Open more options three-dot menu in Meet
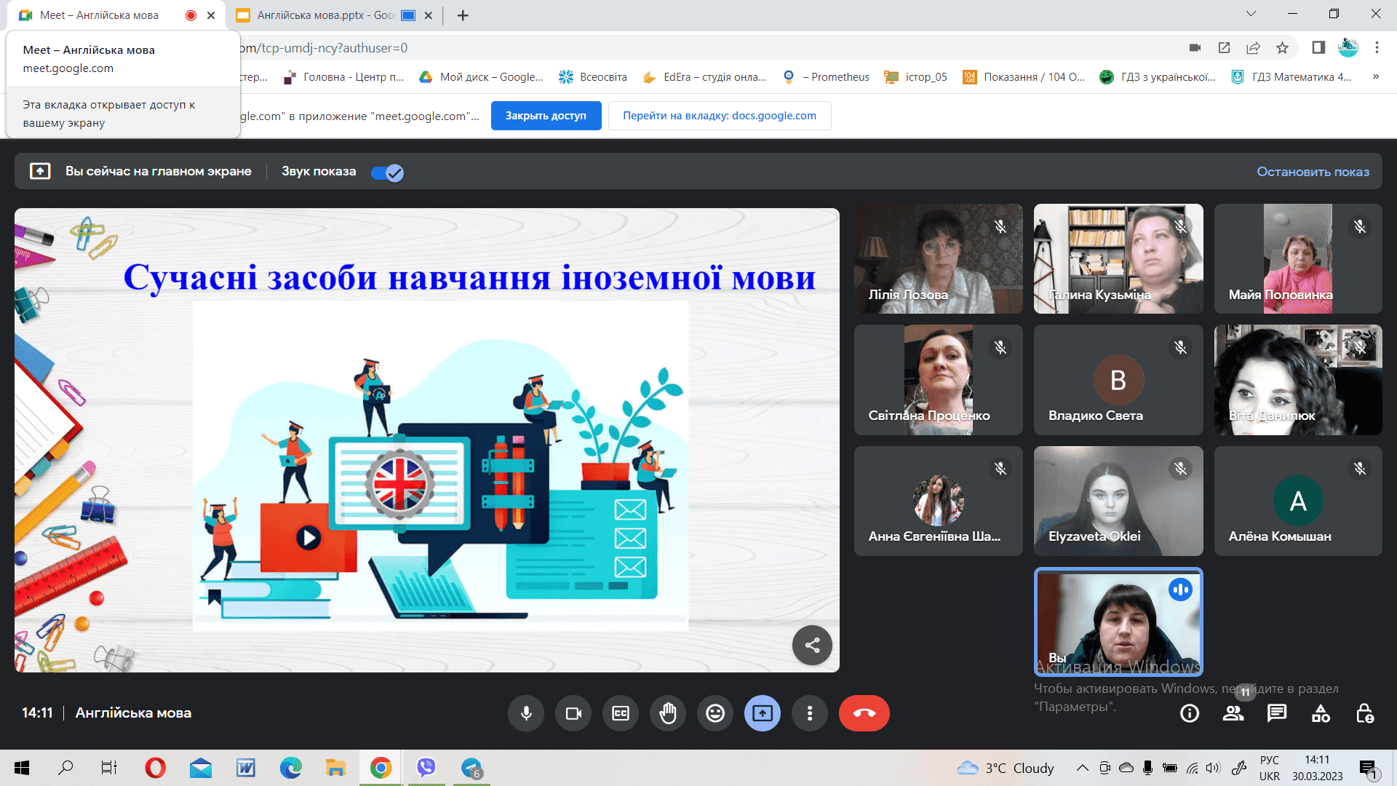The width and height of the screenshot is (1397, 786). [x=810, y=713]
